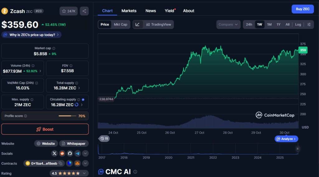Screen dimensions: 319x177
Task: Toggle Log scale on the chart
Action: point(298,24)
